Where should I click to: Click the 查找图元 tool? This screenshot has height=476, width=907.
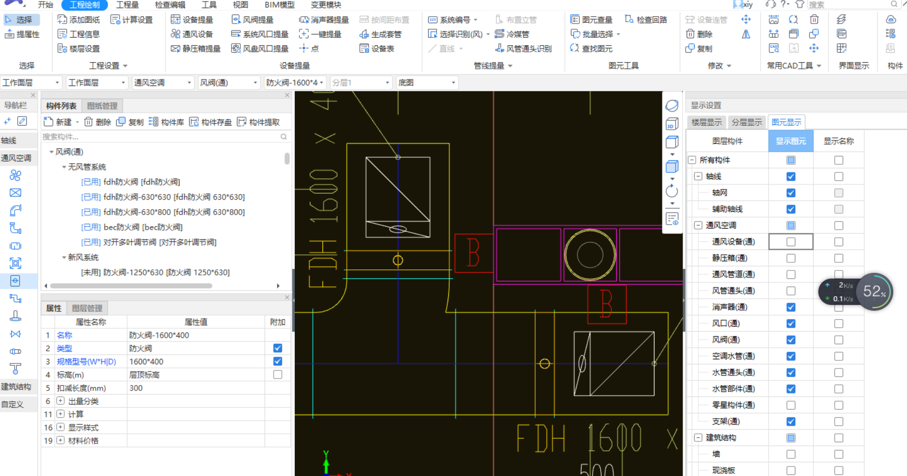tap(592, 49)
